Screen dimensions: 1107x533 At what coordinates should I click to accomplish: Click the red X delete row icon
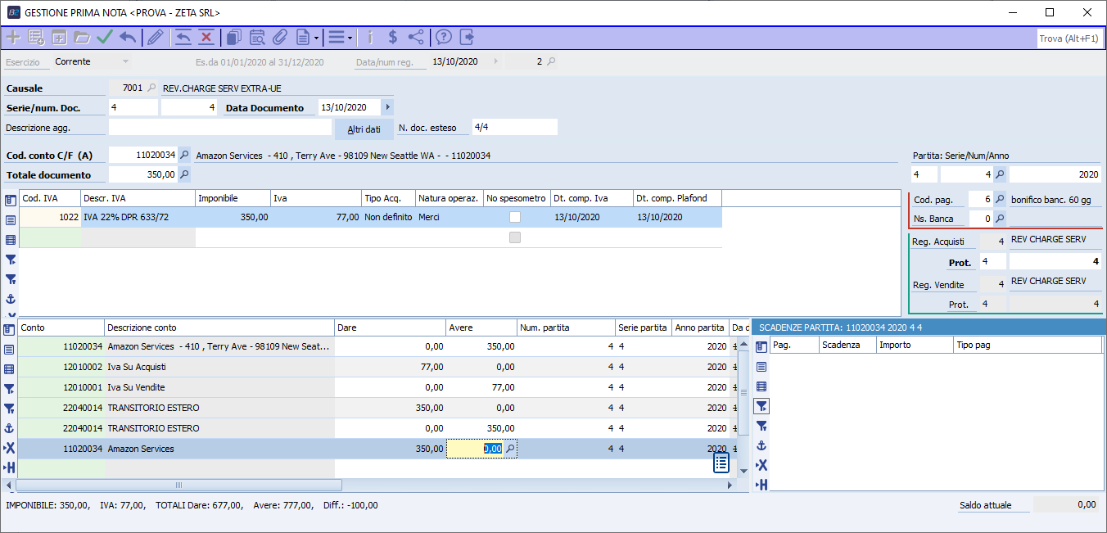tap(206, 37)
